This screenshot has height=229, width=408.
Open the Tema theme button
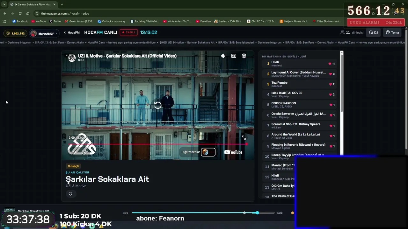(x=392, y=32)
